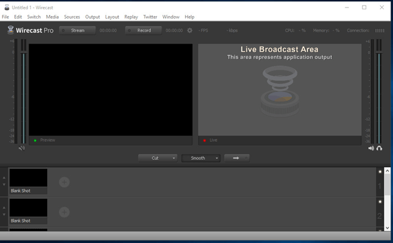393x243 pixels.
Task: Open the Window menu
Action: (171, 17)
